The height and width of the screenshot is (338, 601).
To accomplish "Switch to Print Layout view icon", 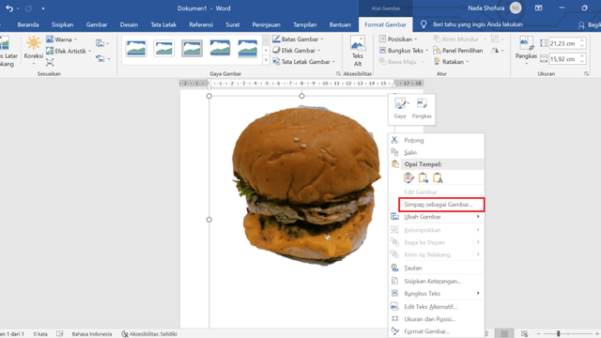I will [504, 334].
